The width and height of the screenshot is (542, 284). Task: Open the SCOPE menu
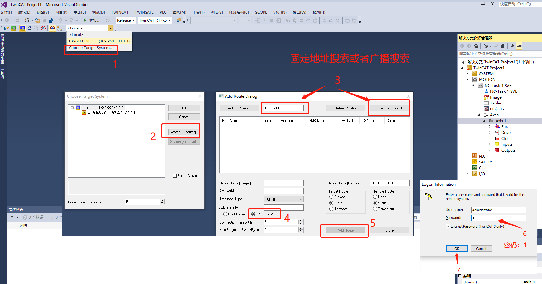tap(261, 12)
